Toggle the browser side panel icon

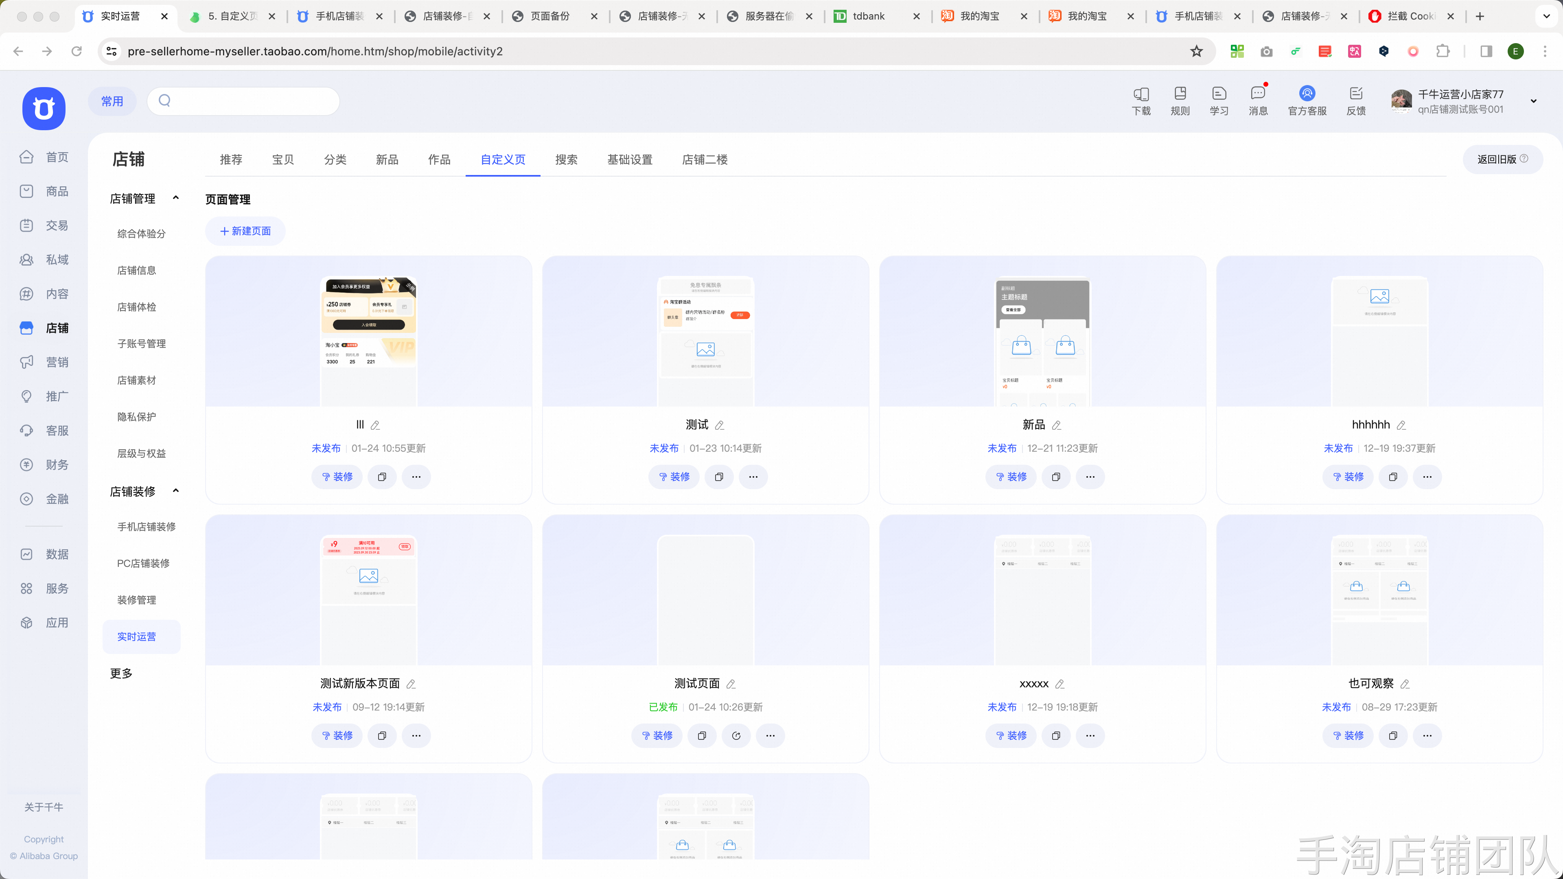pyautogui.click(x=1486, y=52)
